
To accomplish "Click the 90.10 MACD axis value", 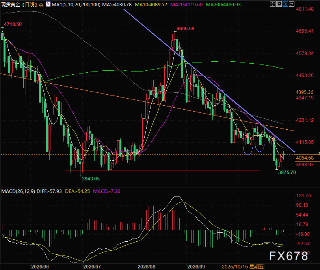I will [x=302, y=205].
